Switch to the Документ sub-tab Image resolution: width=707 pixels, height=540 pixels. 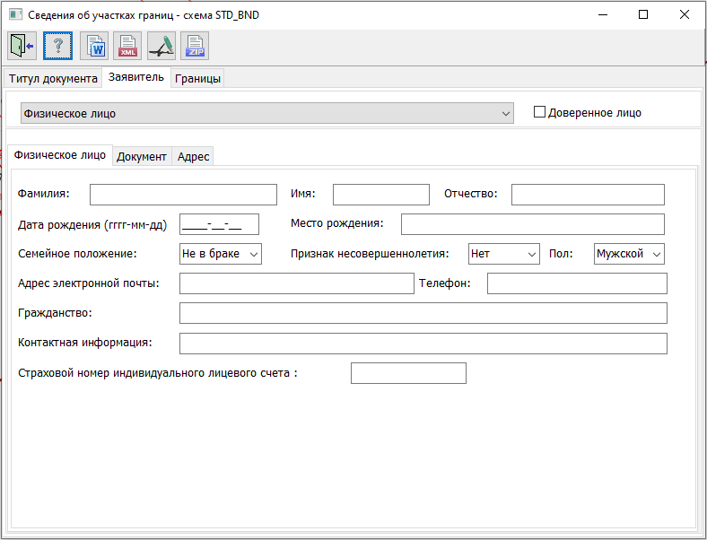(x=142, y=156)
